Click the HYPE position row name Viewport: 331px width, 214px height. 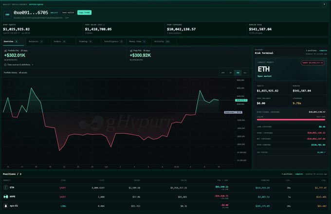coord(13,196)
